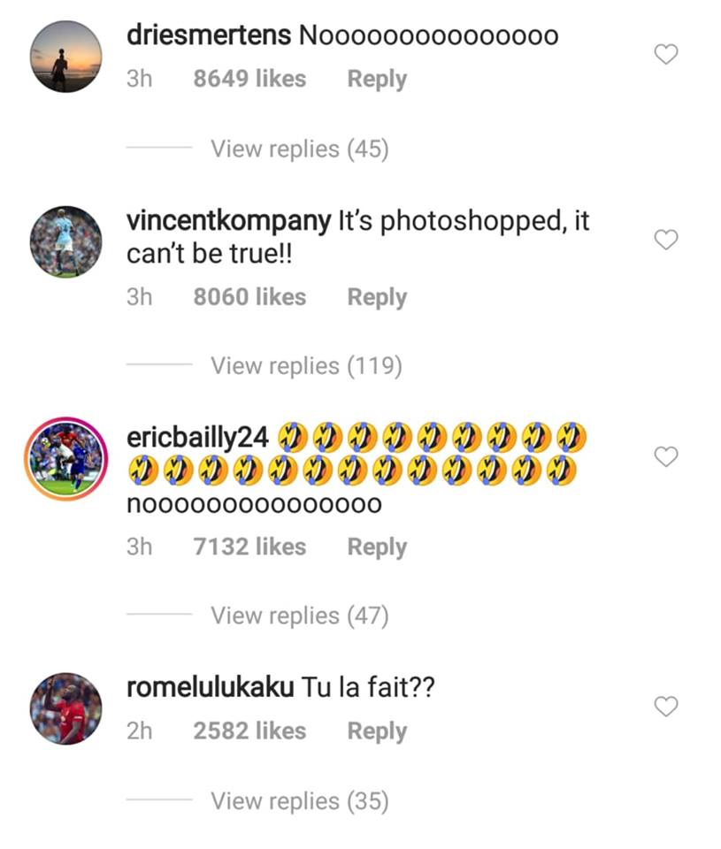Like ericbailly24's comment via heart icon
Viewport: 721px width, 849px height.
pos(665,456)
